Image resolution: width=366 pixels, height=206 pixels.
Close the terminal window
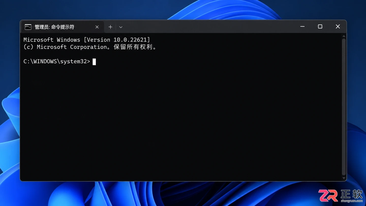[338, 26]
